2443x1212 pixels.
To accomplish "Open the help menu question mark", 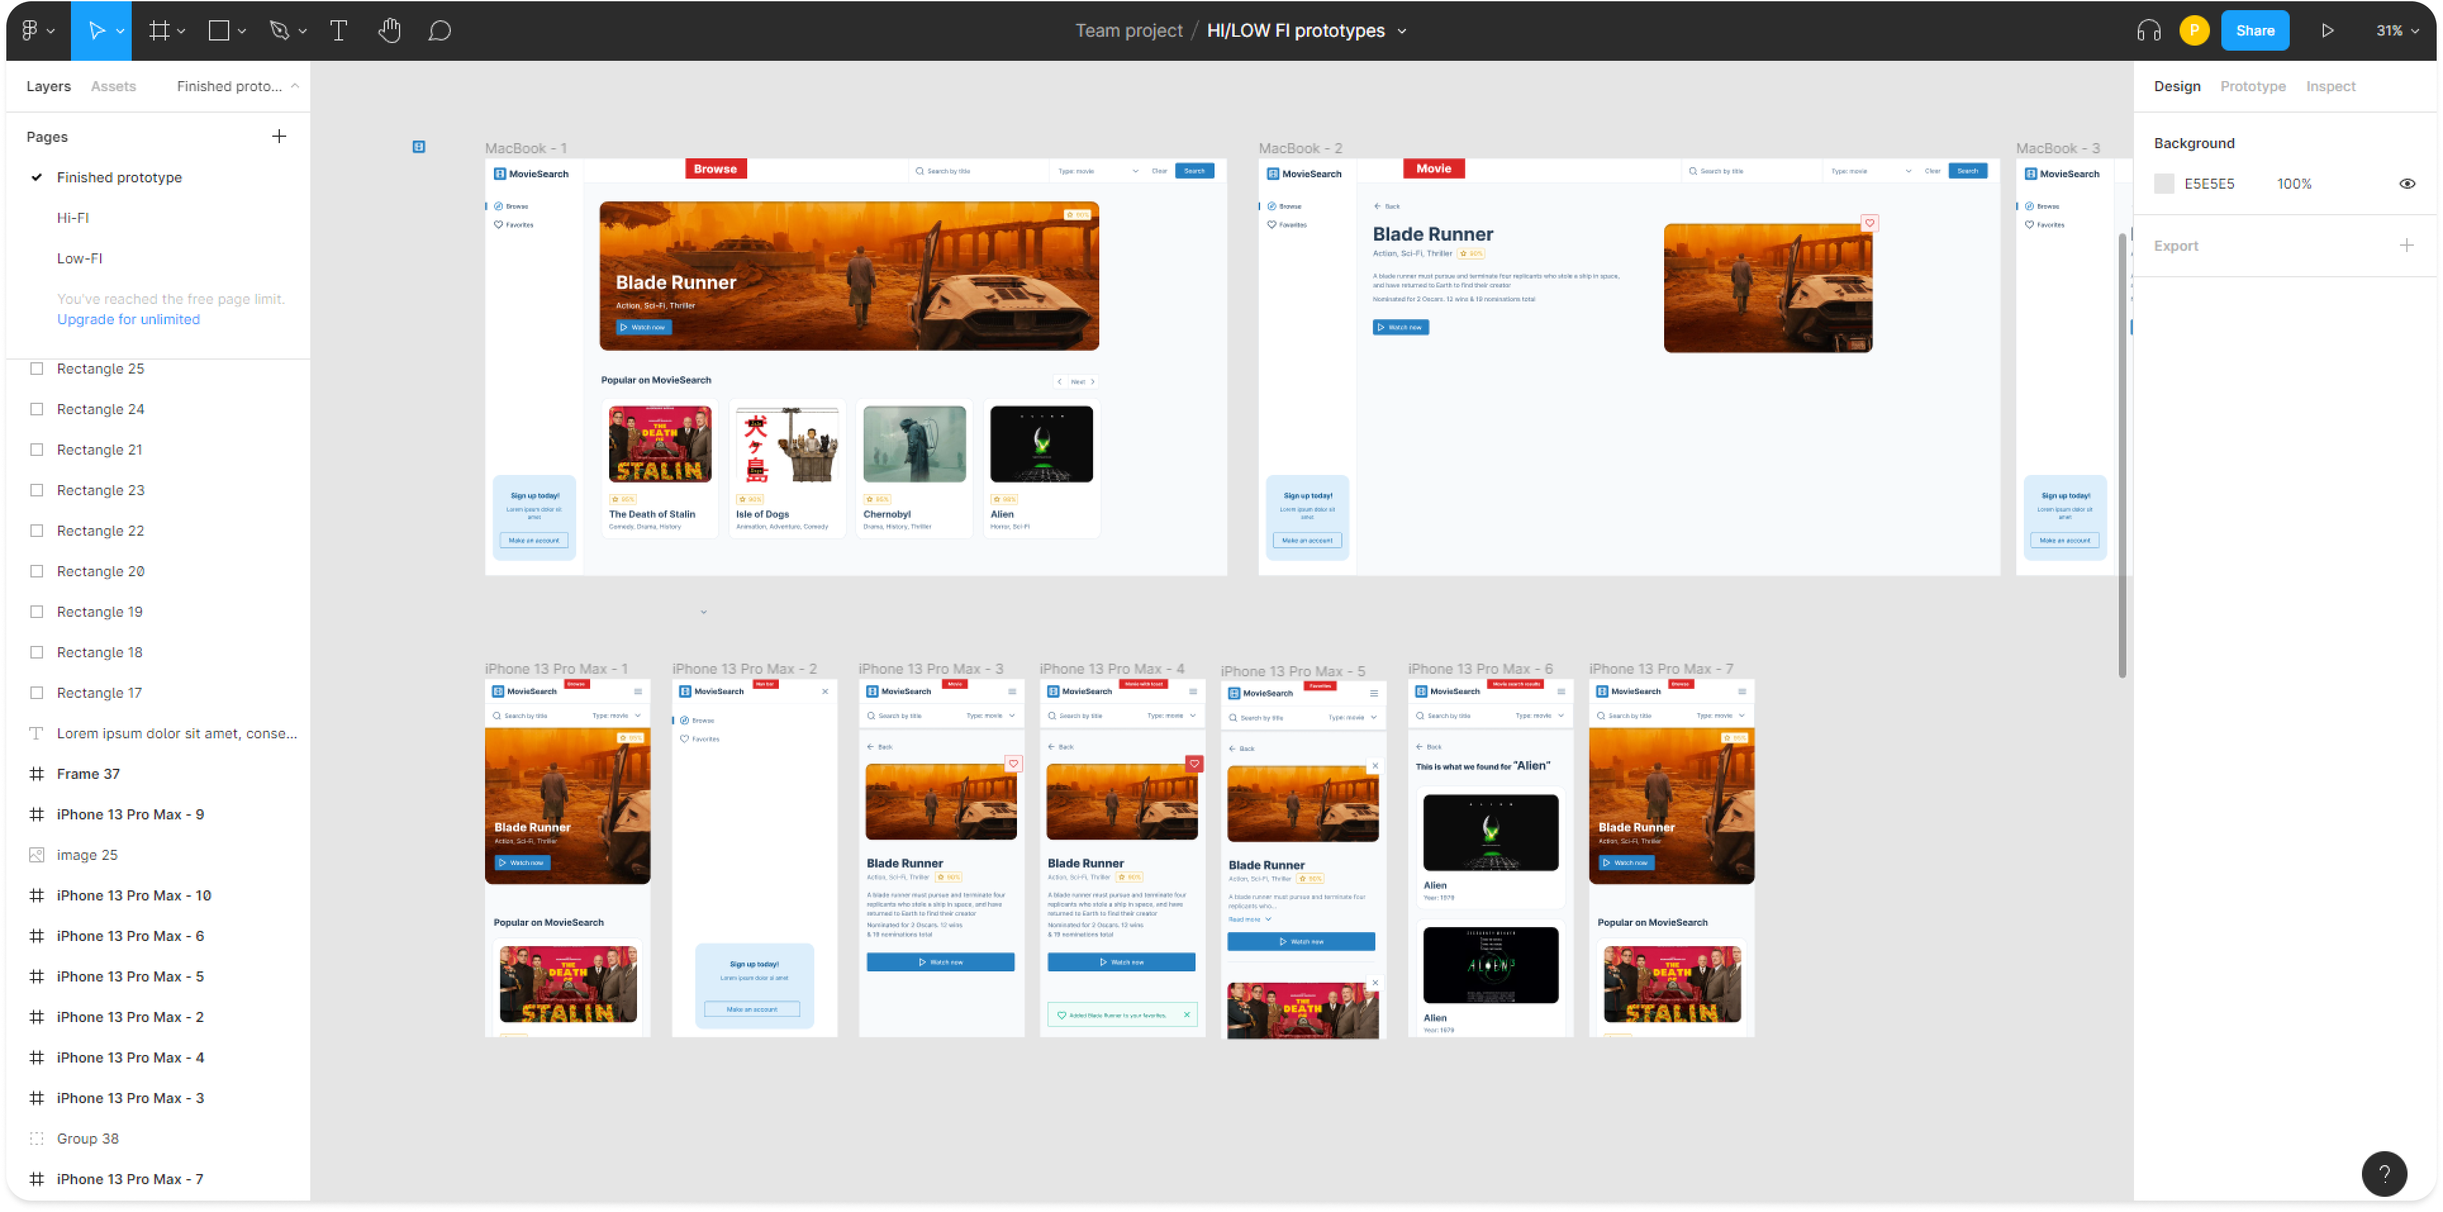I will click(x=2385, y=1174).
